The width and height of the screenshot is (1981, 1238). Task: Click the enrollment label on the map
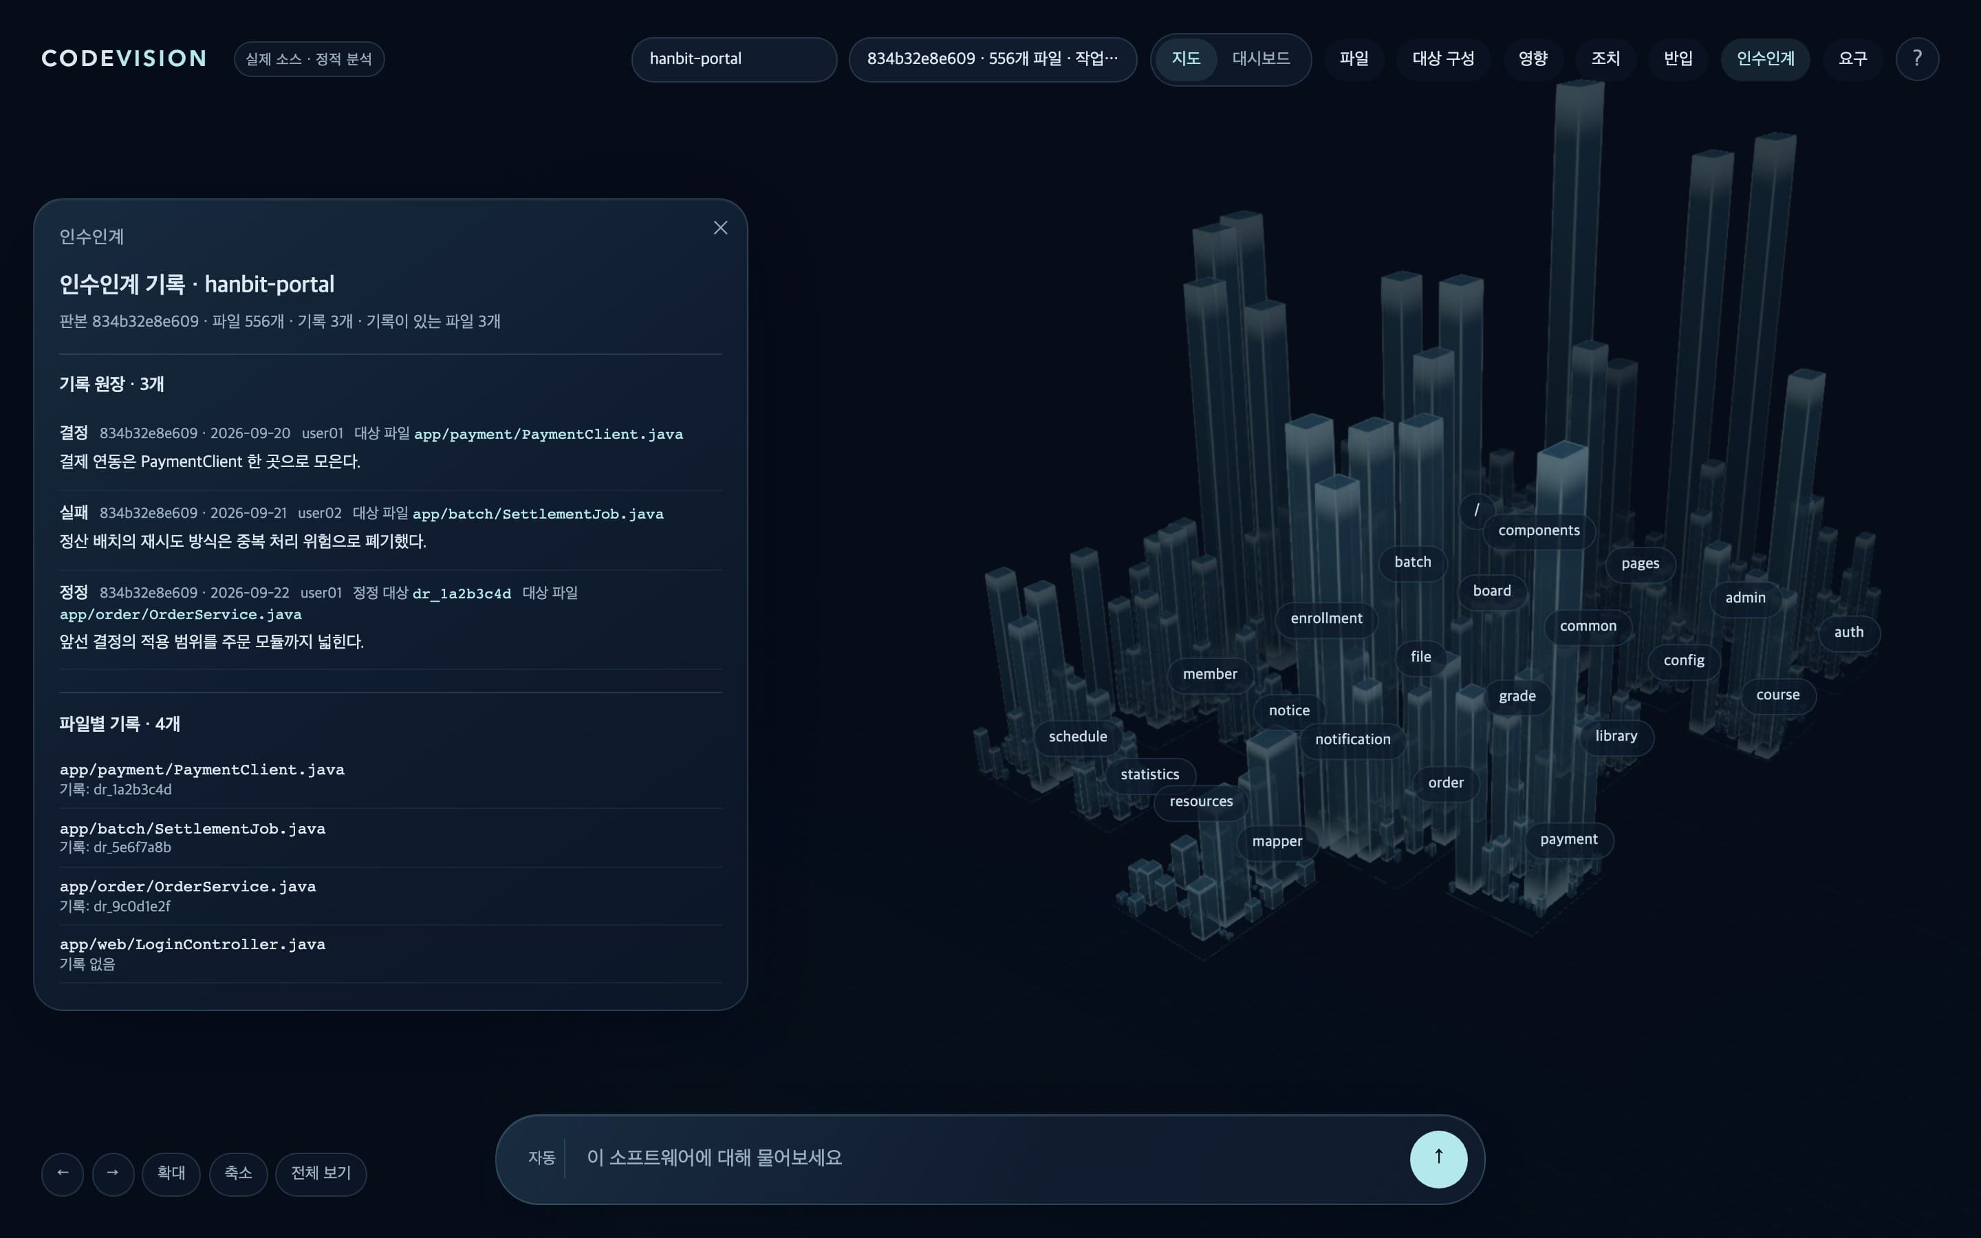click(1326, 619)
